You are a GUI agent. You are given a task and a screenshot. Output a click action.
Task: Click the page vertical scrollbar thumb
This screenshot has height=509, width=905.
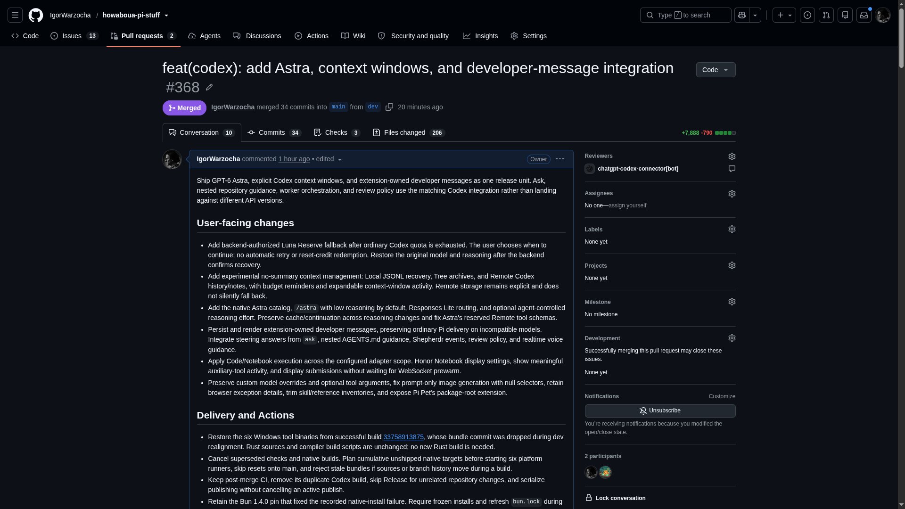coord(901,38)
